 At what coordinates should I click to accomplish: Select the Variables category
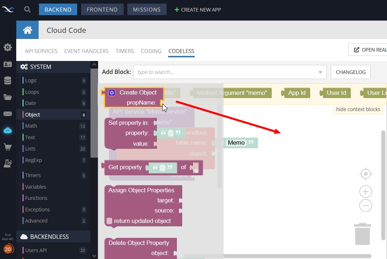53,187
